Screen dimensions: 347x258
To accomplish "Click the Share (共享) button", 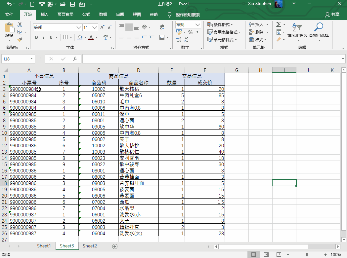I will (332, 15).
